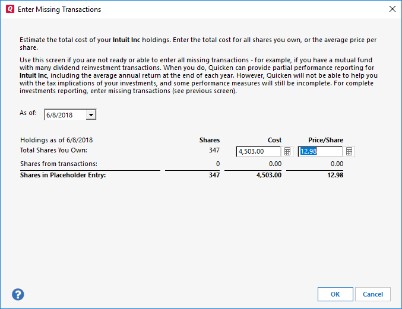The width and height of the screenshot is (402, 309).
Task: Click the Total Shares You Own label
Action: pos(53,151)
